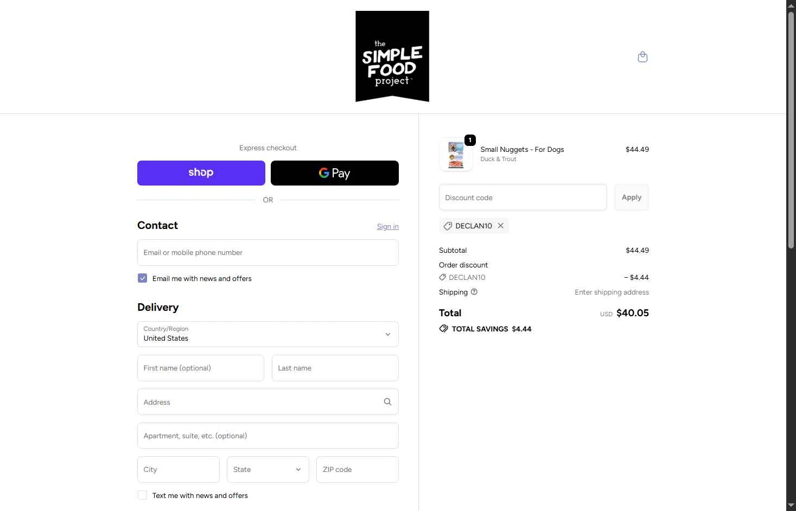Screen dimensions: 796x511
Task: Click the Small Nuggets product thumbnail
Action: coord(456,155)
